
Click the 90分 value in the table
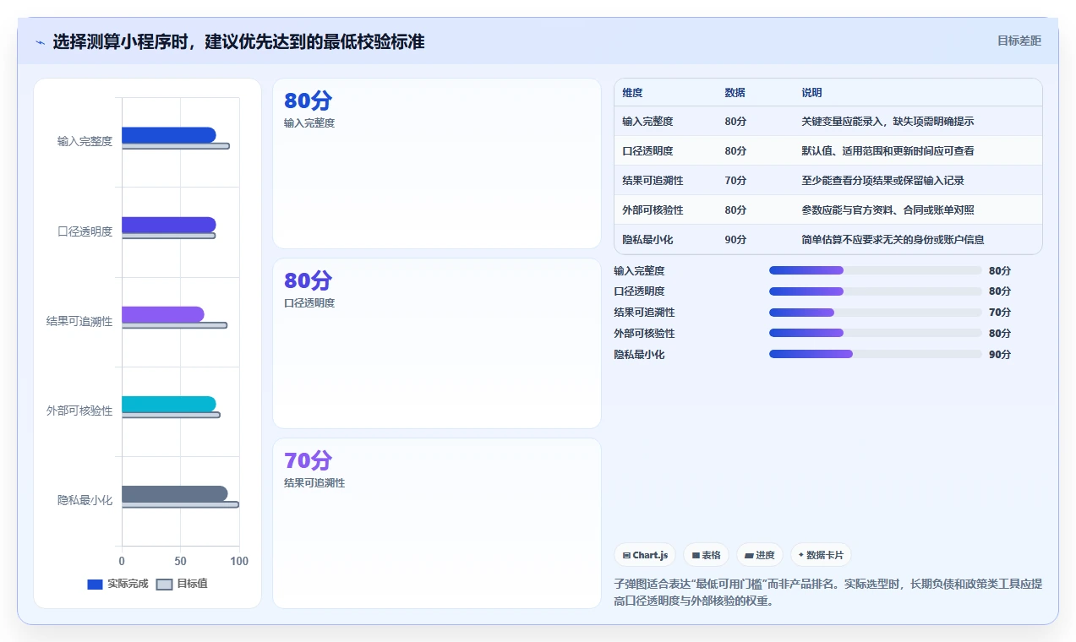click(x=735, y=239)
